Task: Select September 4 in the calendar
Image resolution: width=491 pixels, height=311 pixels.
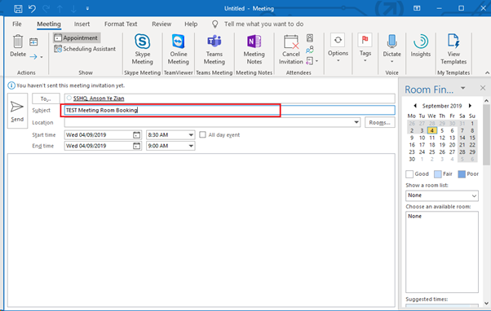Action: (431, 130)
